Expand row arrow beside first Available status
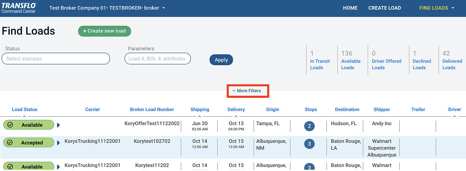This screenshot has width=466, height=171. 59,125
